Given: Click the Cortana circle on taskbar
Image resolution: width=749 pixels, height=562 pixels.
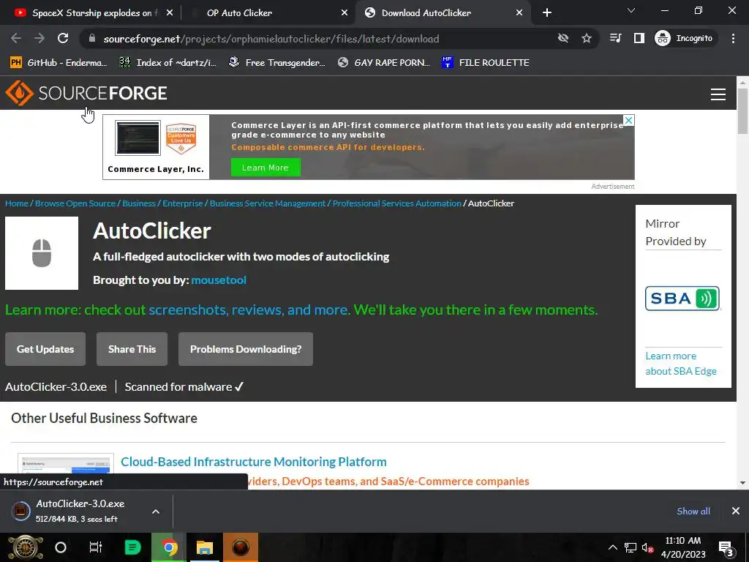Looking at the screenshot, I should click(x=61, y=547).
